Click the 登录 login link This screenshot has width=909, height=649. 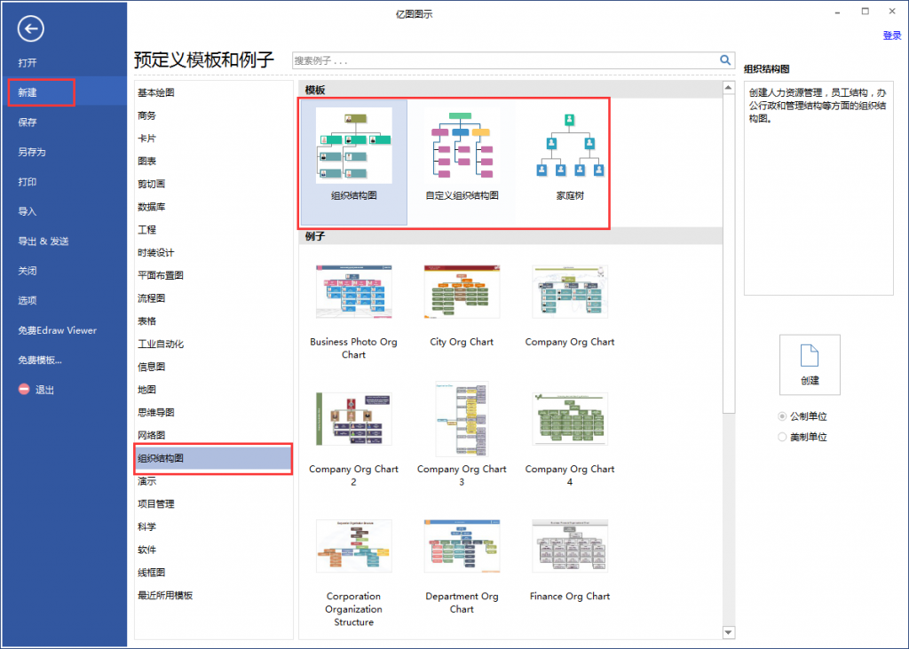[x=891, y=36]
